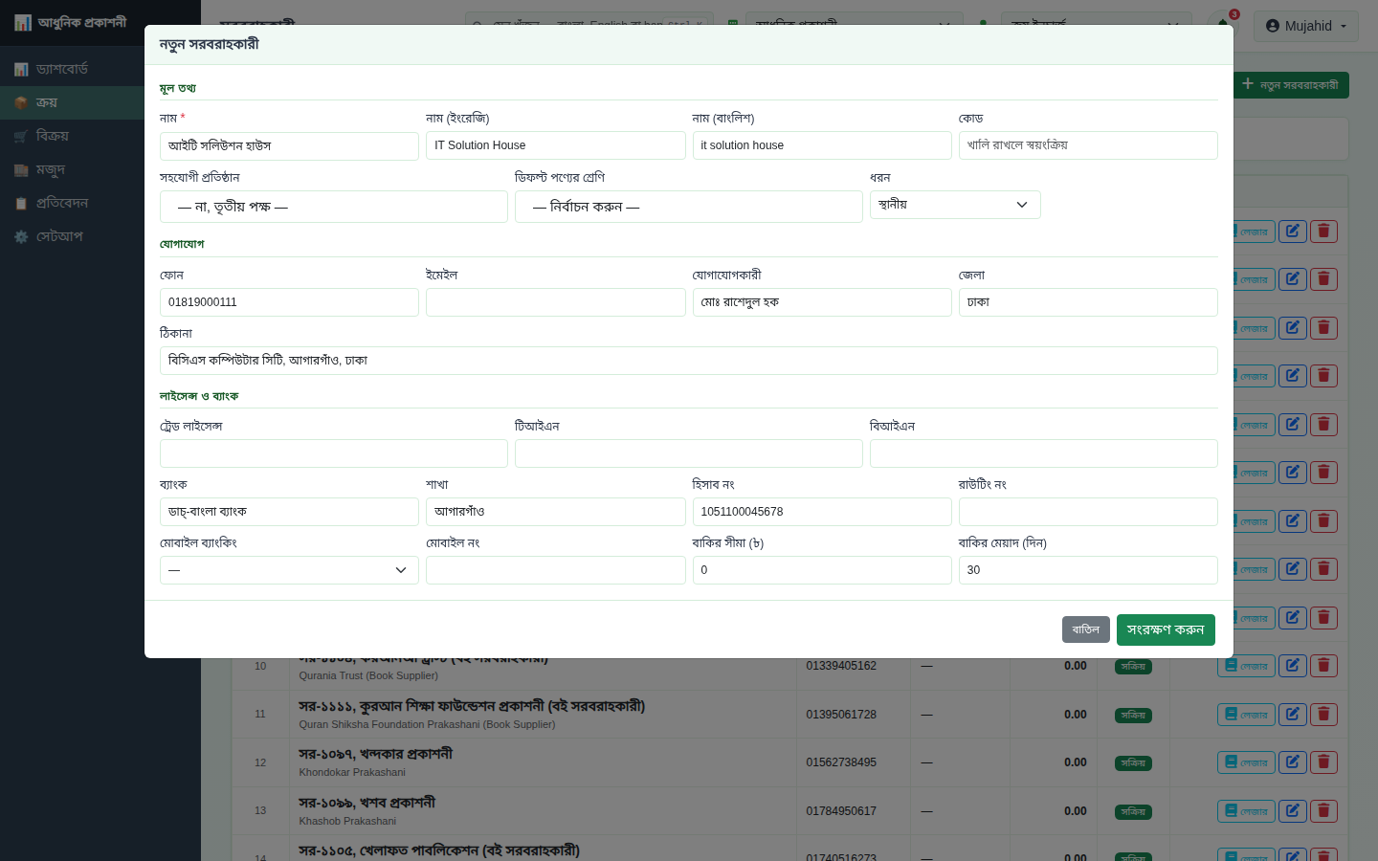1378x861 pixels.
Task: Expand the ধরন dropdown showing স্থানীয়
Action: click(955, 205)
